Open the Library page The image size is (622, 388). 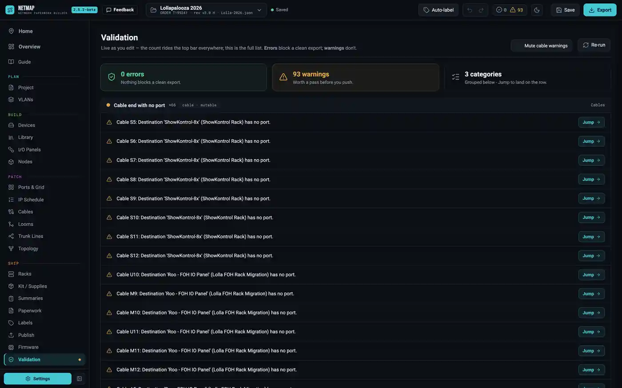[x=44, y=137]
